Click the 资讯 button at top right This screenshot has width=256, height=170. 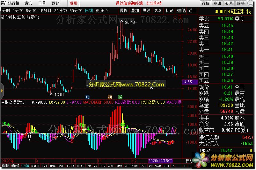(217, 3)
